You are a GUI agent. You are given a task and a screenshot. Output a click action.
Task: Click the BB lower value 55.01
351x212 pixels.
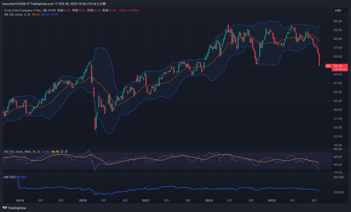point(55,14)
